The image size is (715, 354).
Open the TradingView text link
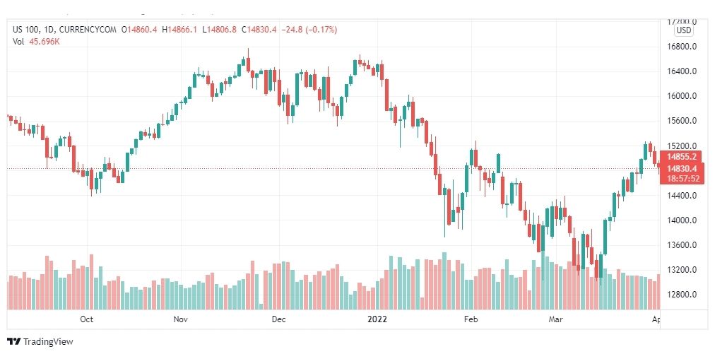(48, 341)
